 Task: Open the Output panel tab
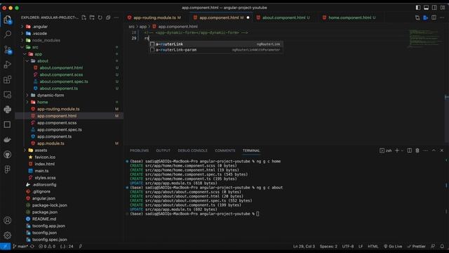[163, 150]
